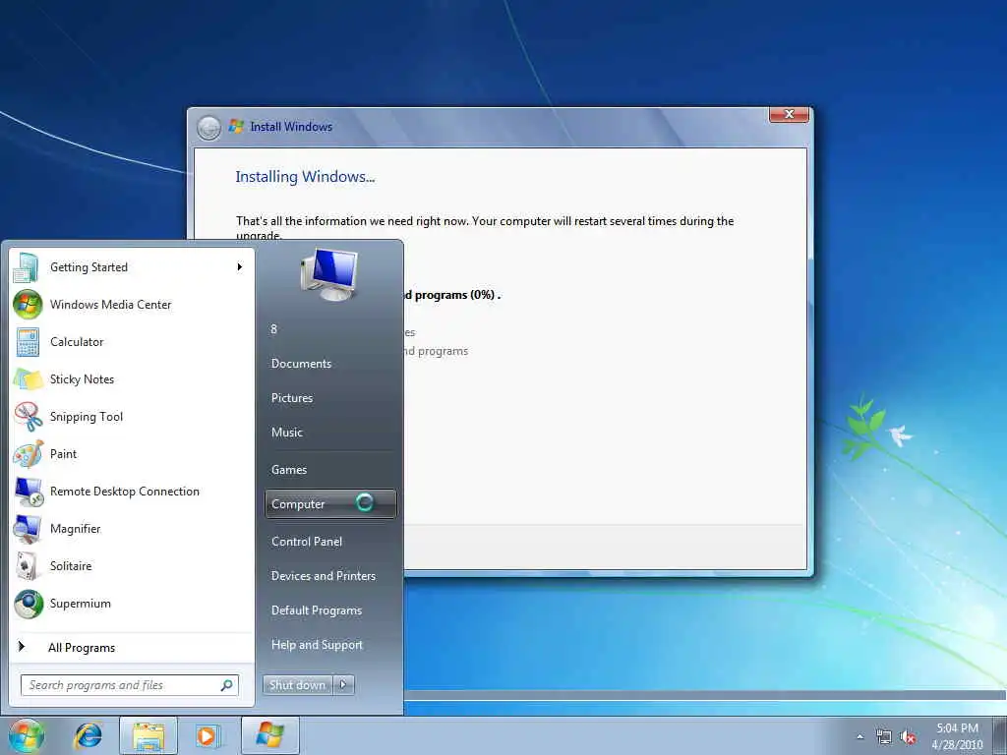
Task: Click the Install Windows back arrow
Action: click(x=208, y=128)
